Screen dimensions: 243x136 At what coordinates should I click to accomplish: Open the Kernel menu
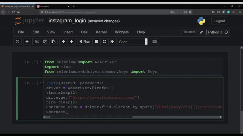[101, 32]
